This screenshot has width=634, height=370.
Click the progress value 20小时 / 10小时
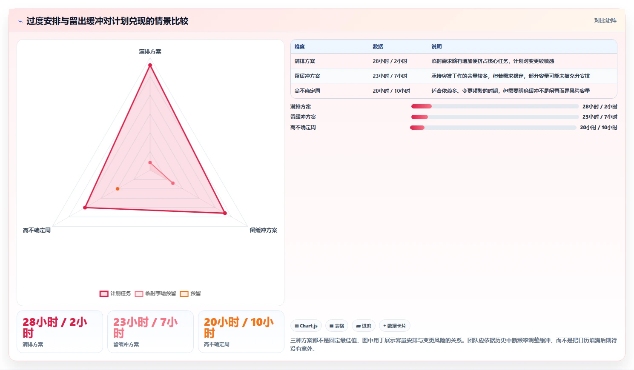(x=599, y=128)
